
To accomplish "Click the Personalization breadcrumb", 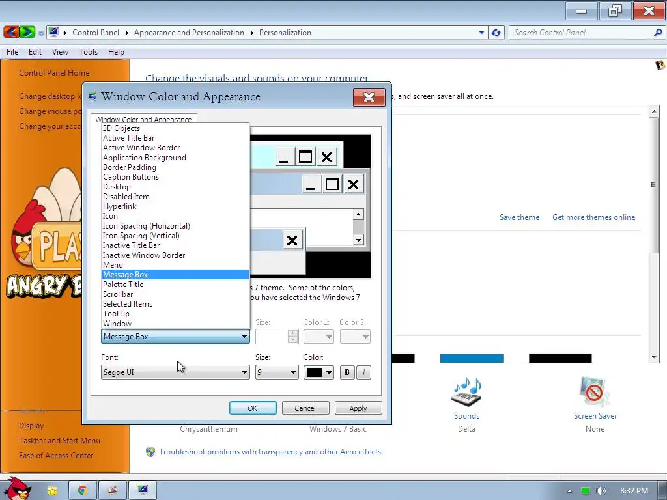I will pyautogui.click(x=285, y=33).
